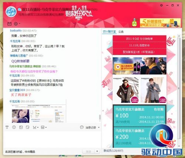185x158 pixels.
Task: Click the green robot mascot icon
Action: (x=134, y=23)
